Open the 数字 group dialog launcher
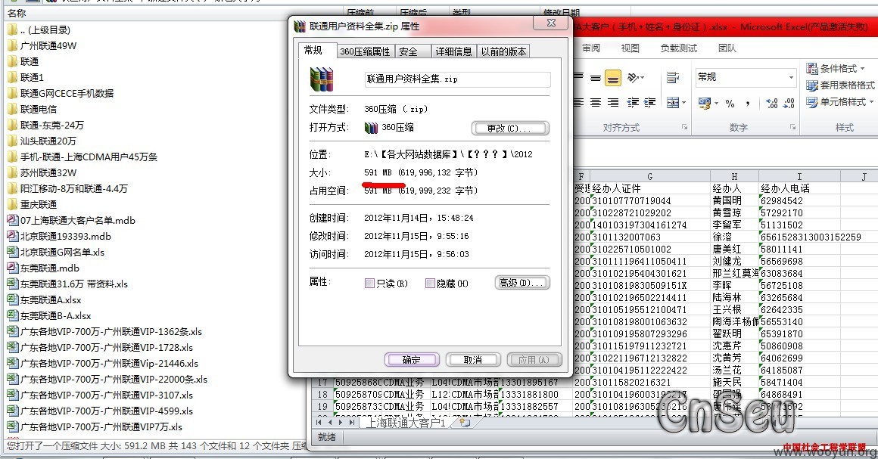The image size is (878, 459). (792, 128)
